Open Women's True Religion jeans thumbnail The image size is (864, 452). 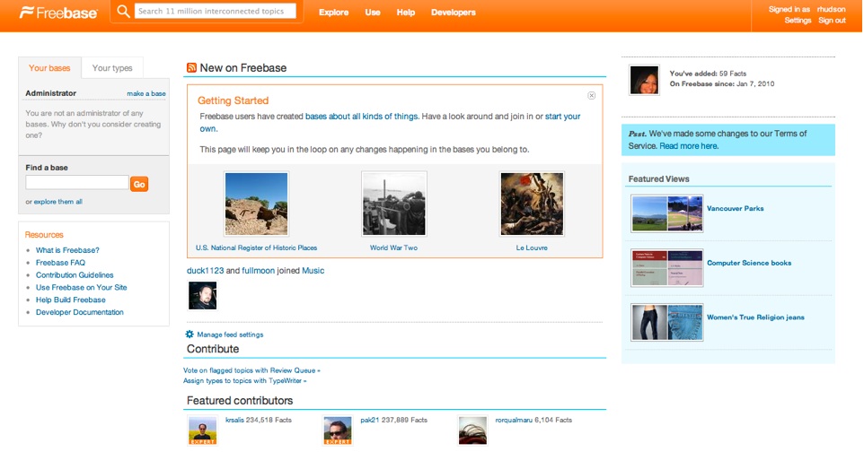(x=666, y=323)
